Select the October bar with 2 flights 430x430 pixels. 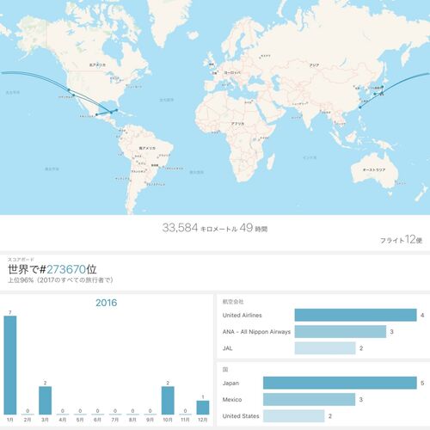(168, 400)
